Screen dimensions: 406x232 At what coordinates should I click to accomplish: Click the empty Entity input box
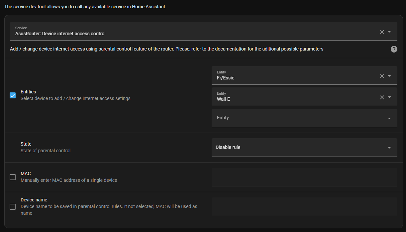(x=282, y=118)
